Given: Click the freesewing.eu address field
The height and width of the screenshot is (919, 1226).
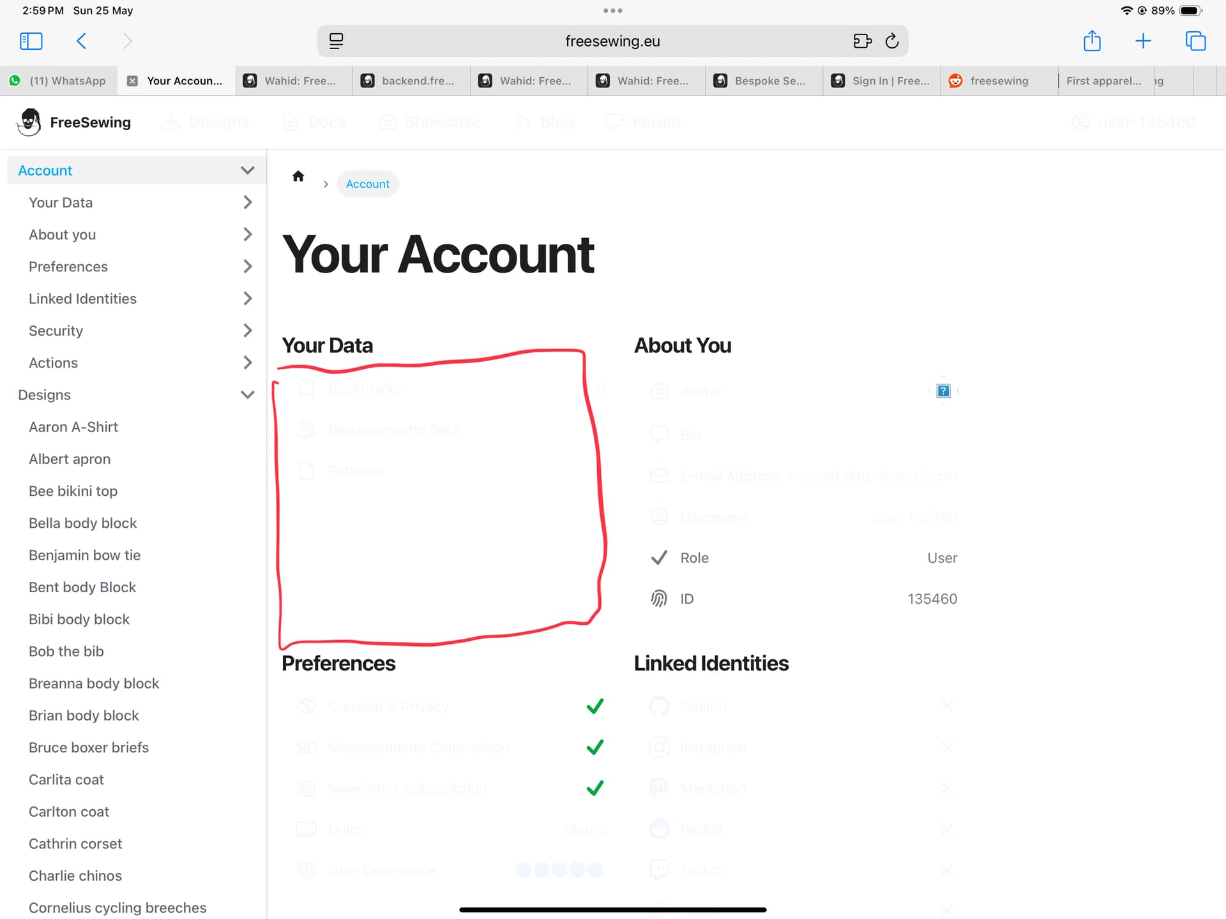Looking at the screenshot, I should tap(612, 41).
